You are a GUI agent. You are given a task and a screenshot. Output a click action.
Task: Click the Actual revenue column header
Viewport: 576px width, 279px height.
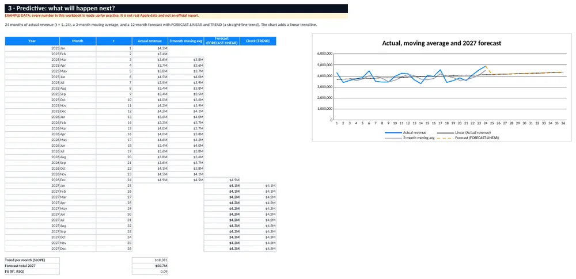click(x=150, y=41)
